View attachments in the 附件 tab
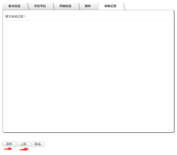 pos(88,6)
